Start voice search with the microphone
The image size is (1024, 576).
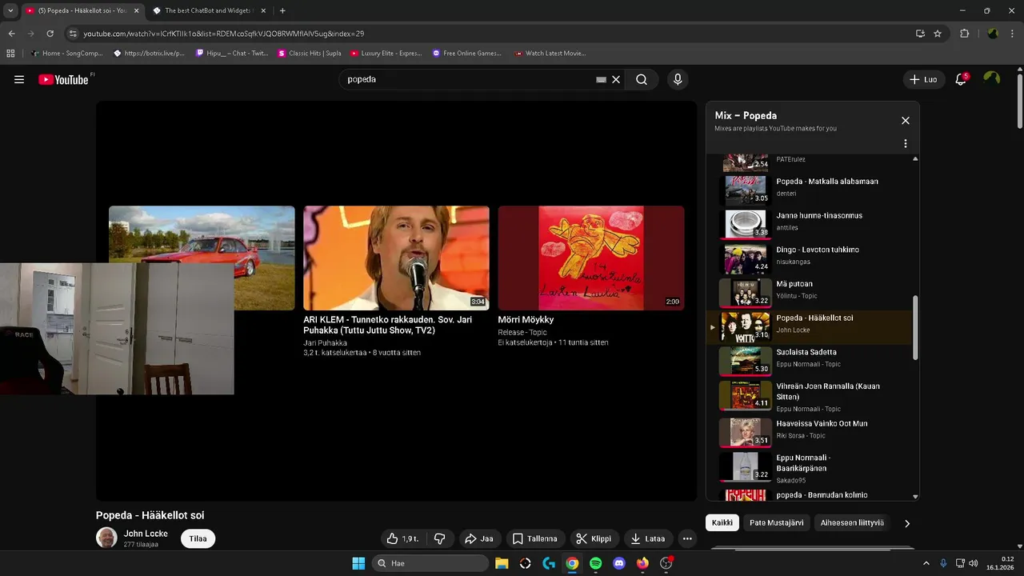pos(678,79)
